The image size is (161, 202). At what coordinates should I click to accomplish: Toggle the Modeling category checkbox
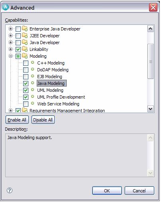point(18,56)
